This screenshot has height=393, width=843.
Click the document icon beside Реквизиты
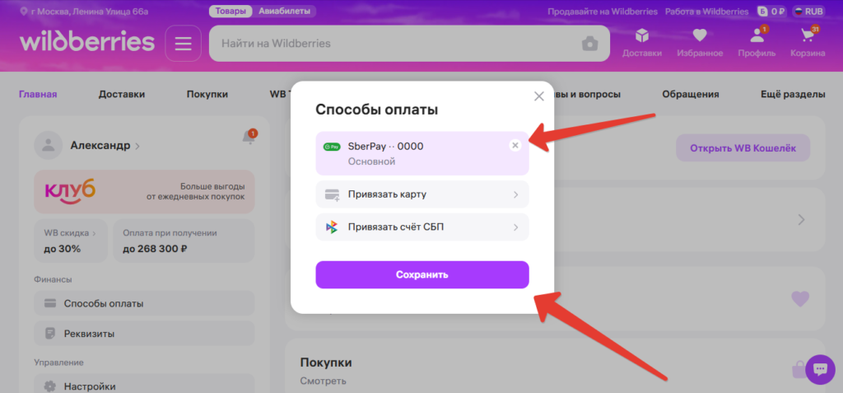click(50, 333)
